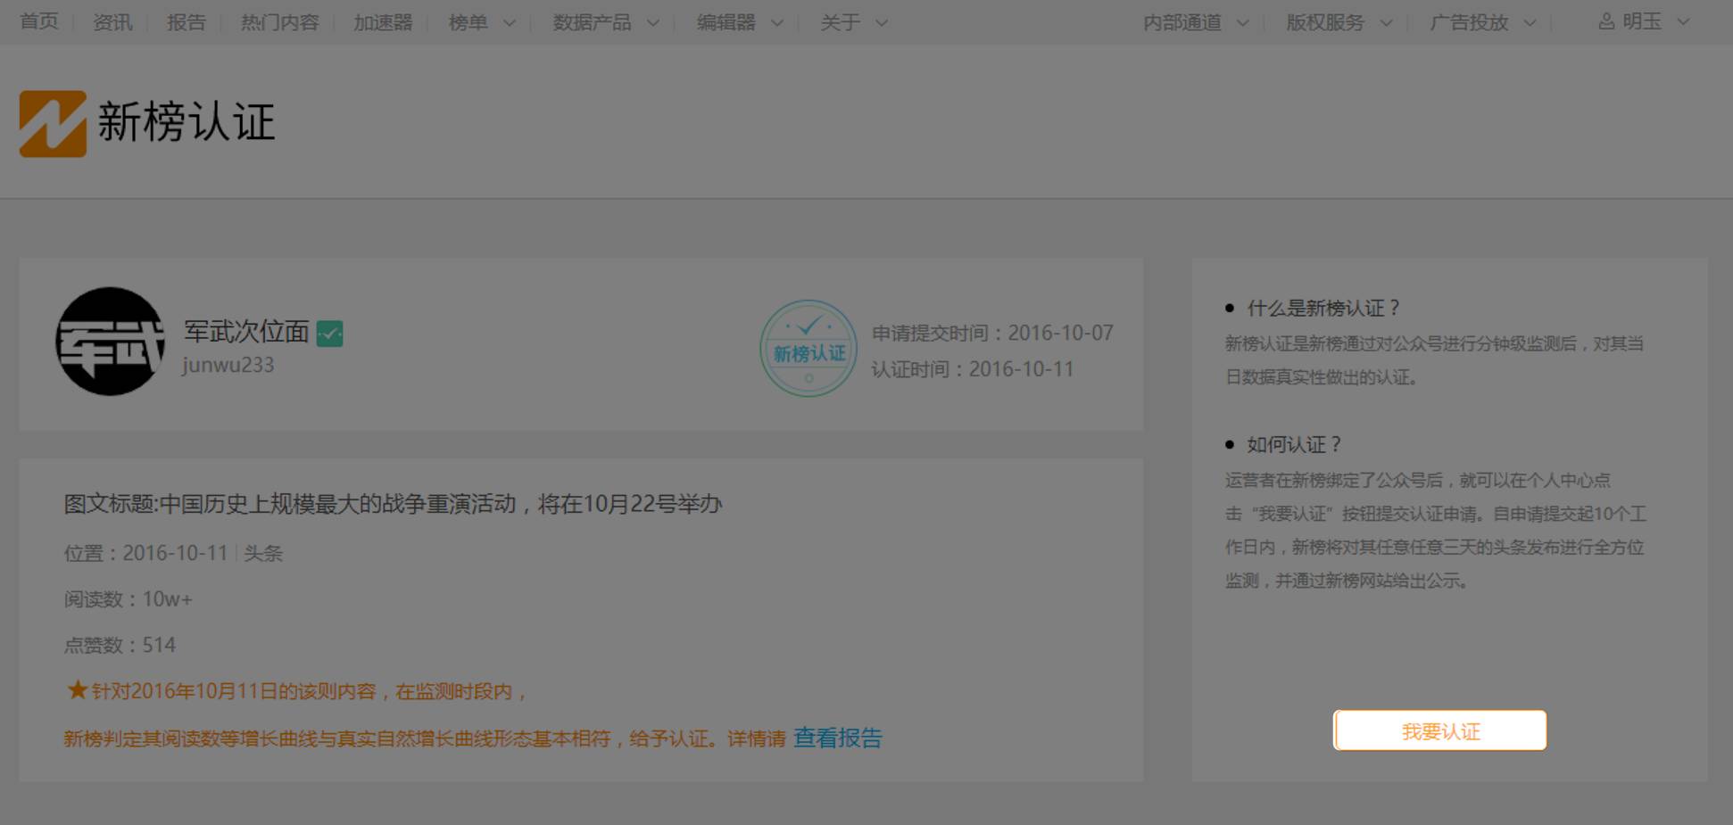
Task: Click the orange star before 针对2016年
Action: point(77,690)
